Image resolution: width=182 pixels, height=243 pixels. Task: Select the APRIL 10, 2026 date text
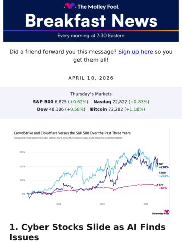(91, 78)
